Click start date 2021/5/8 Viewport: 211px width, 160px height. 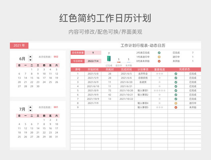[93, 74]
